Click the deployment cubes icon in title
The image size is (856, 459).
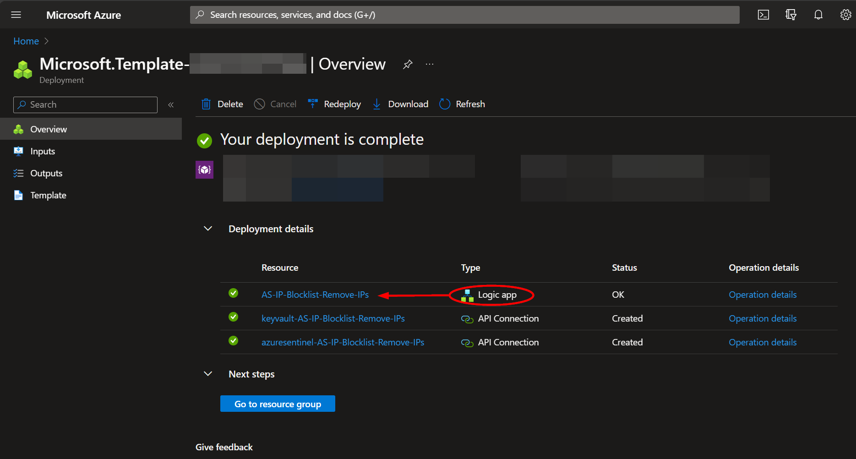tap(23, 70)
